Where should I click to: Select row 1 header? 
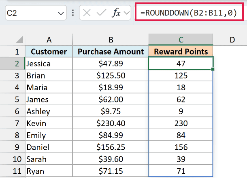[x=12, y=52]
